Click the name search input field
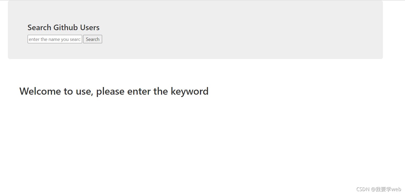This screenshot has height=194, width=405. coord(55,39)
